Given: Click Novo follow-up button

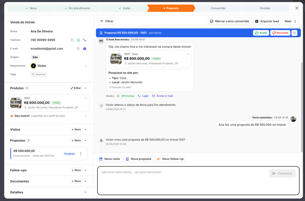Looking at the screenshot, I should (170, 159).
